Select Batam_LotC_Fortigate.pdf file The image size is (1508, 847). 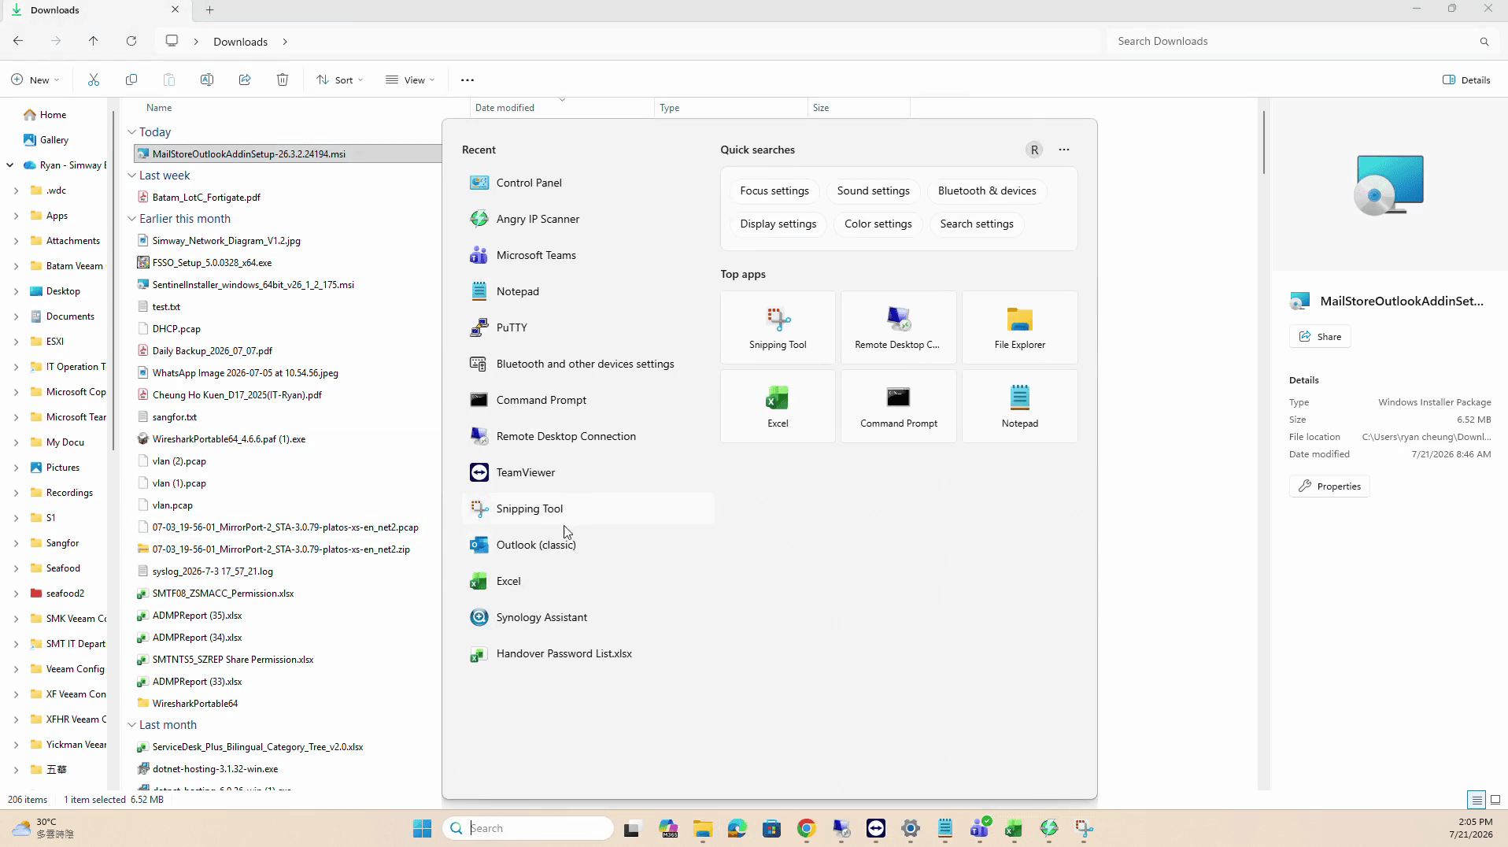pos(206,198)
